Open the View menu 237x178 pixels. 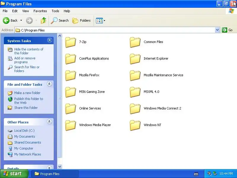click(x=25, y=11)
